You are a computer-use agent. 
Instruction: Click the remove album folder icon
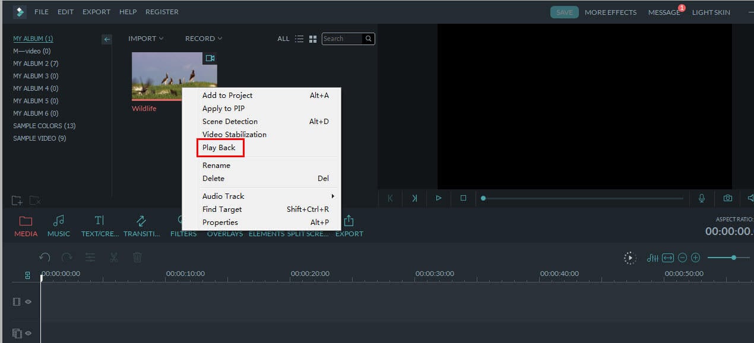click(x=35, y=201)
